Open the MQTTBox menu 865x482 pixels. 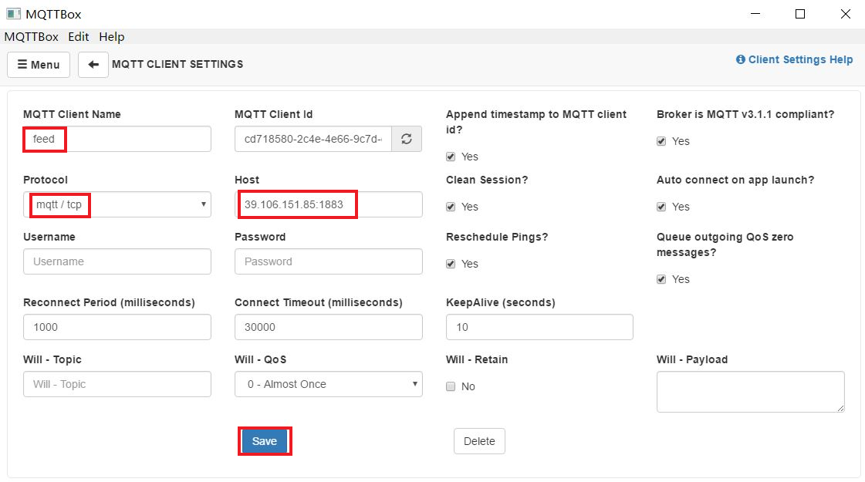(32, 37)
